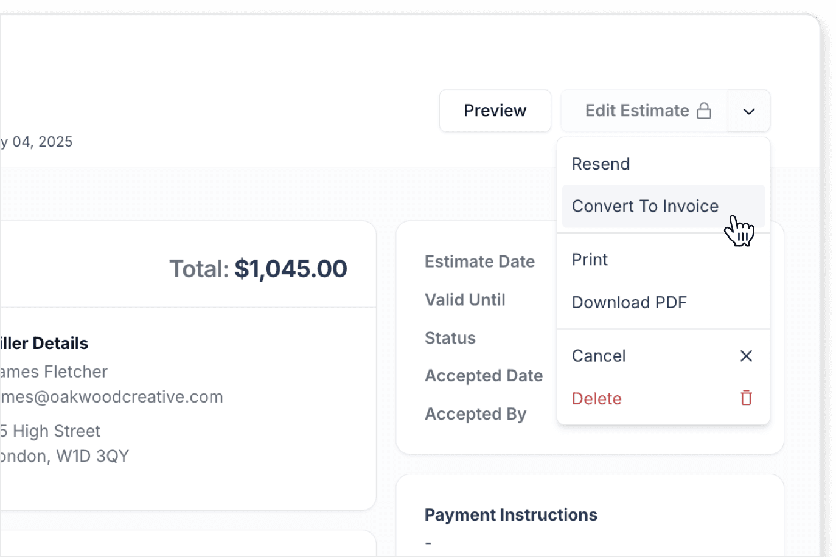Click the Accepted By label
The width and height of the screenshot is (836, 557).
tap(475, 414)
